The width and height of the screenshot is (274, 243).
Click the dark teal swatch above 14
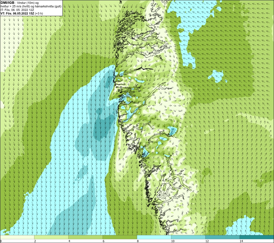[257, 237]
